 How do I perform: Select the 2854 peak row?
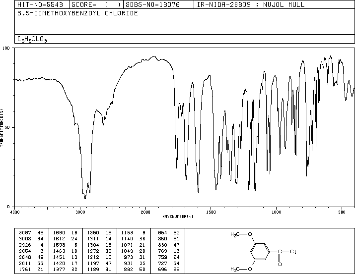coord(31,251)
